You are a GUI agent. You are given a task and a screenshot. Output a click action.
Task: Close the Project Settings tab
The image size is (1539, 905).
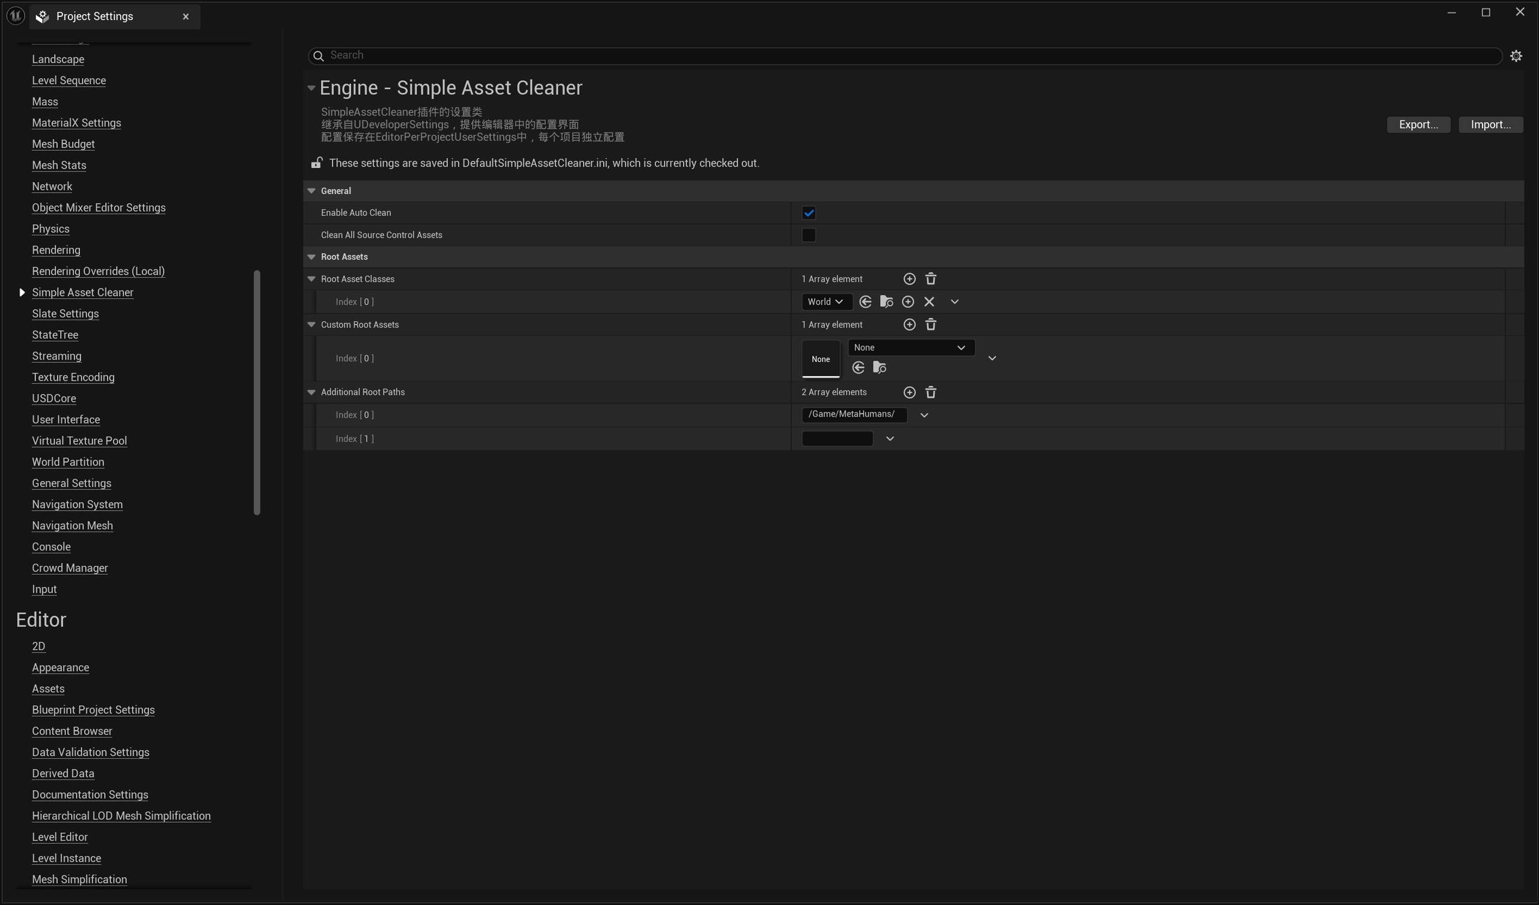pyautogui.click(x=186, y=16)
